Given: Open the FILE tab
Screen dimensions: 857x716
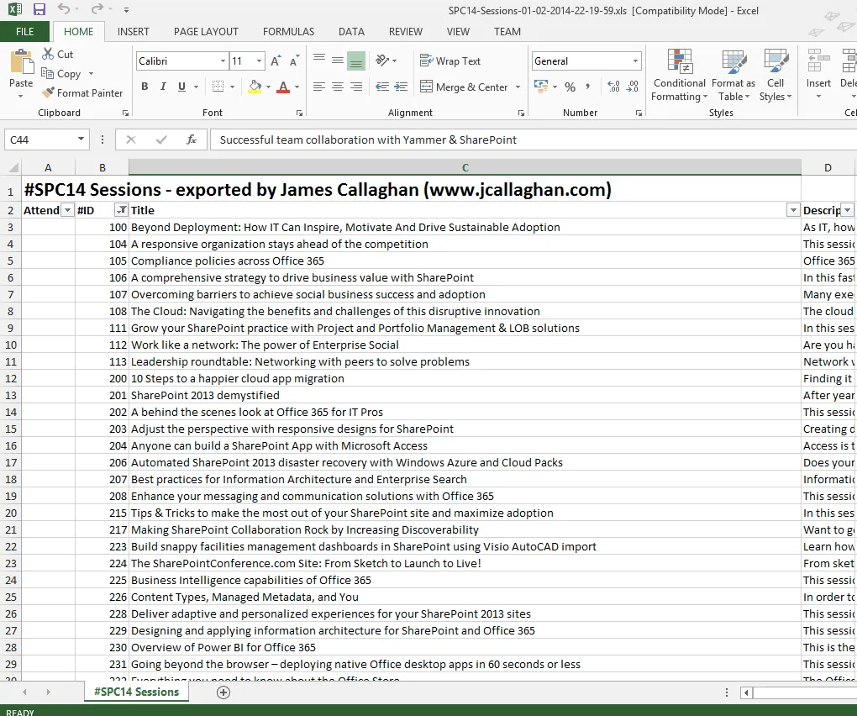Looking at the screenshot, I should [24, 32].
